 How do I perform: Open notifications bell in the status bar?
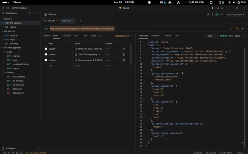17,153
